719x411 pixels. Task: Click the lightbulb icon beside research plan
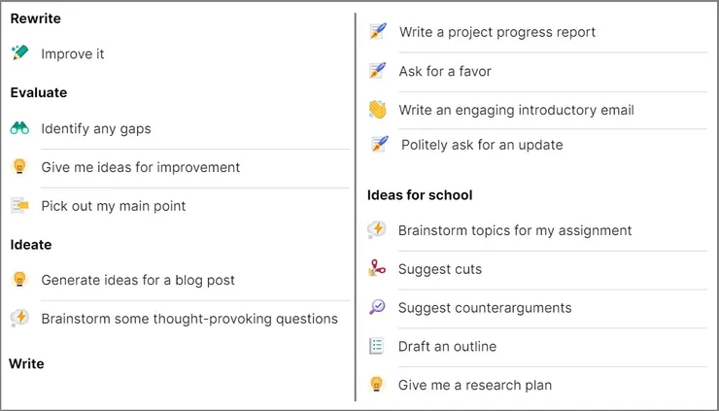coord(378,385)
